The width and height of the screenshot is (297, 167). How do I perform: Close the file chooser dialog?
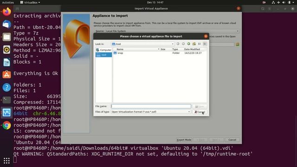pos(206,36)
